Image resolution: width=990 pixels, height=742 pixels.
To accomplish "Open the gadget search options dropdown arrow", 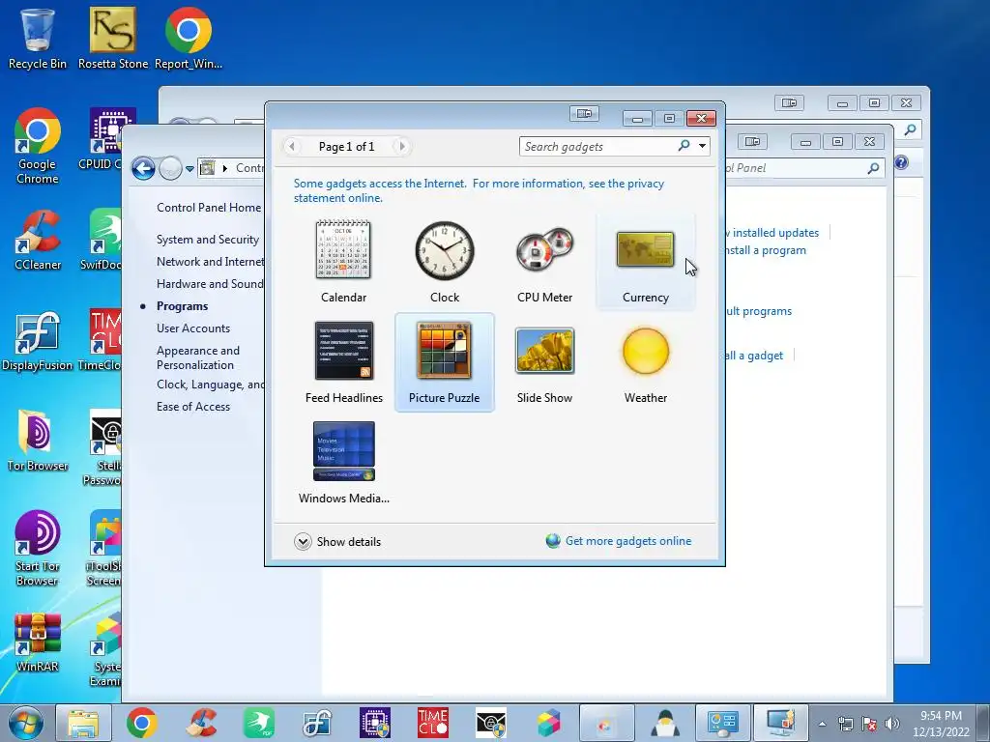I will coord(702,147).
